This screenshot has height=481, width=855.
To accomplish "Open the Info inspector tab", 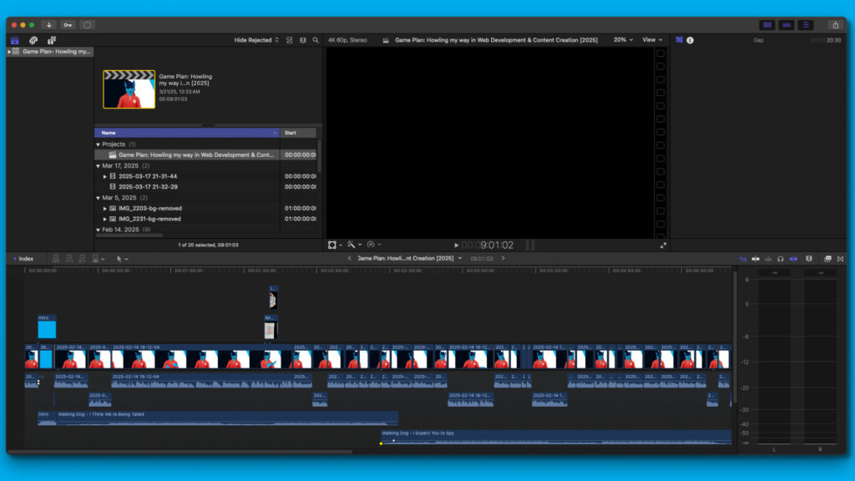I will pyautogui.click(x=691, y=40).
